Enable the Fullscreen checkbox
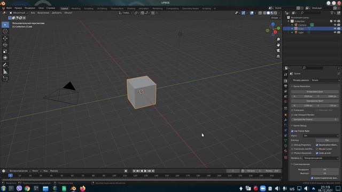342x192 pixels. (292, 110)
